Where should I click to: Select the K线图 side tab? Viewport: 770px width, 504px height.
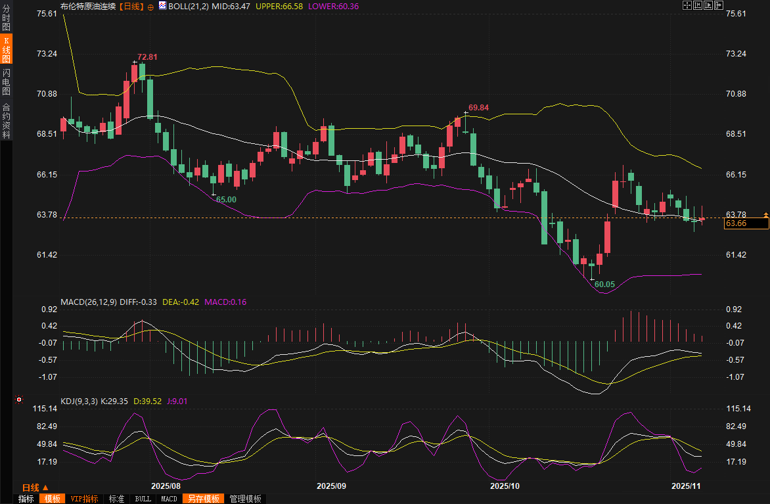coord(6,50)
